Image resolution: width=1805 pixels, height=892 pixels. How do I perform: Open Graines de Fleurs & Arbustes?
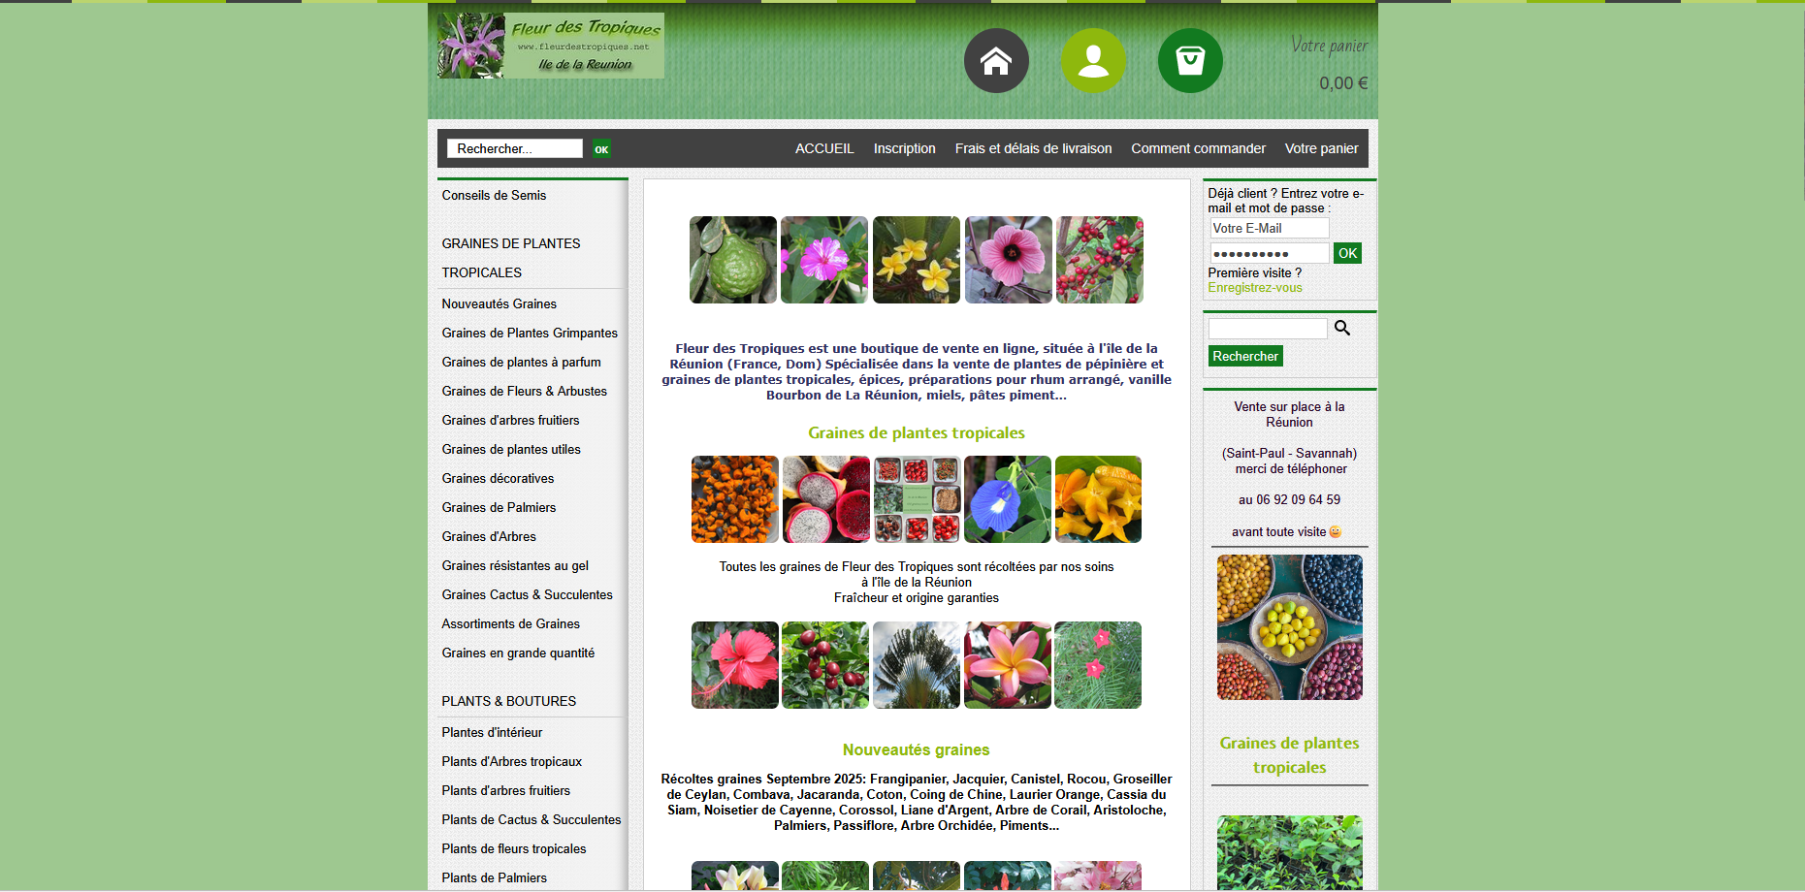pos(524,391)
